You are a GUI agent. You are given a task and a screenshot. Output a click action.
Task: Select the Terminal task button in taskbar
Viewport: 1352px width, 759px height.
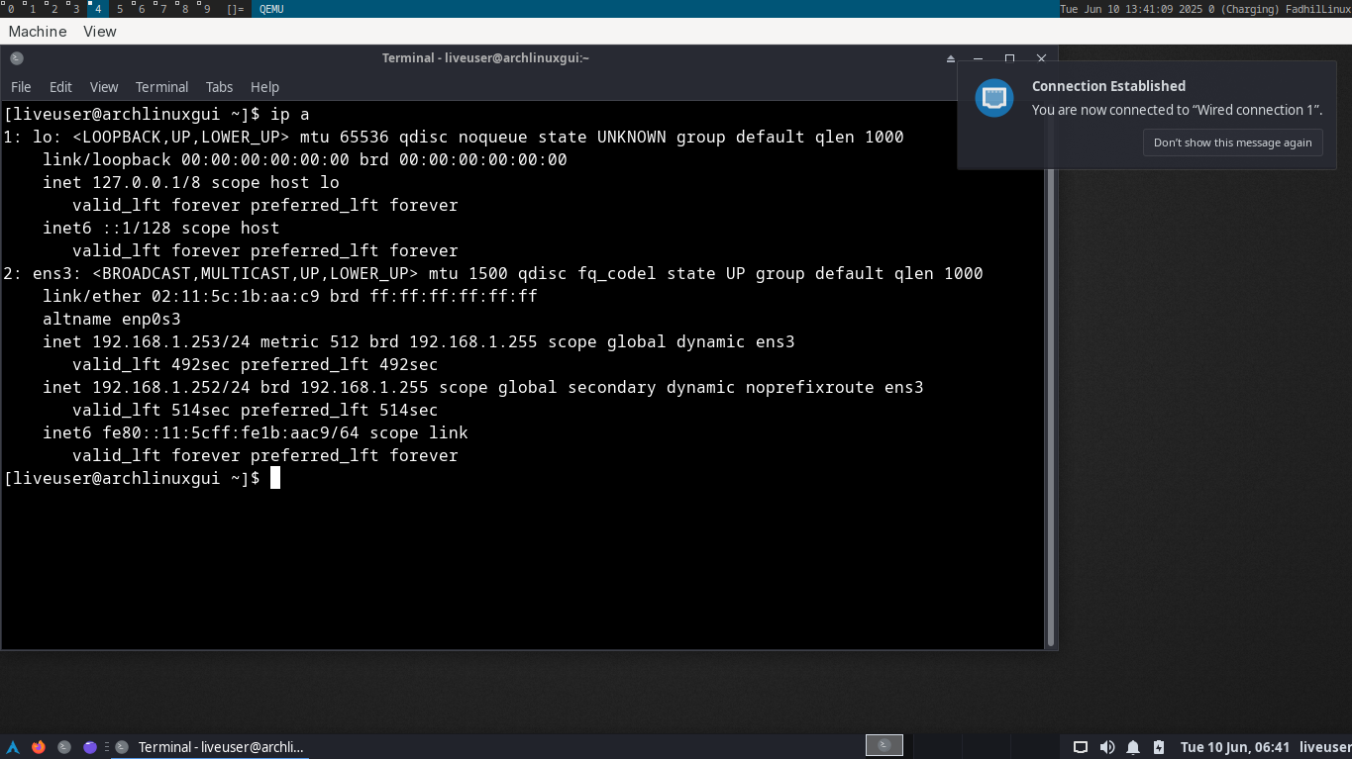[x=210, y=747]
